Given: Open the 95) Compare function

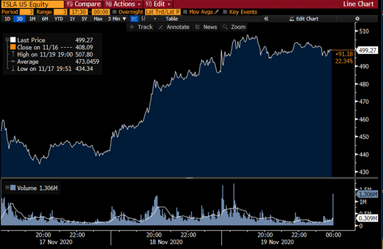Looking at the screenshot, I should point(83,4).
